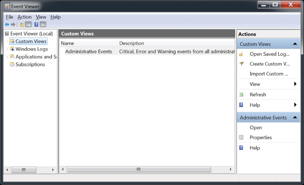
Task: Click Properties action link
Action: pyautogui.click(x=261, y=137)
